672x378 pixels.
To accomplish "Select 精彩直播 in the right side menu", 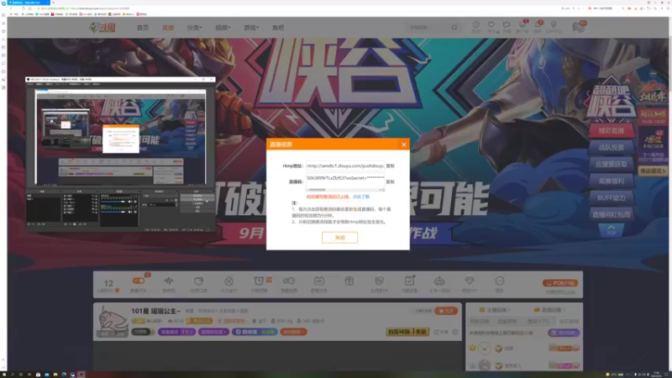I will pos(612,131).
